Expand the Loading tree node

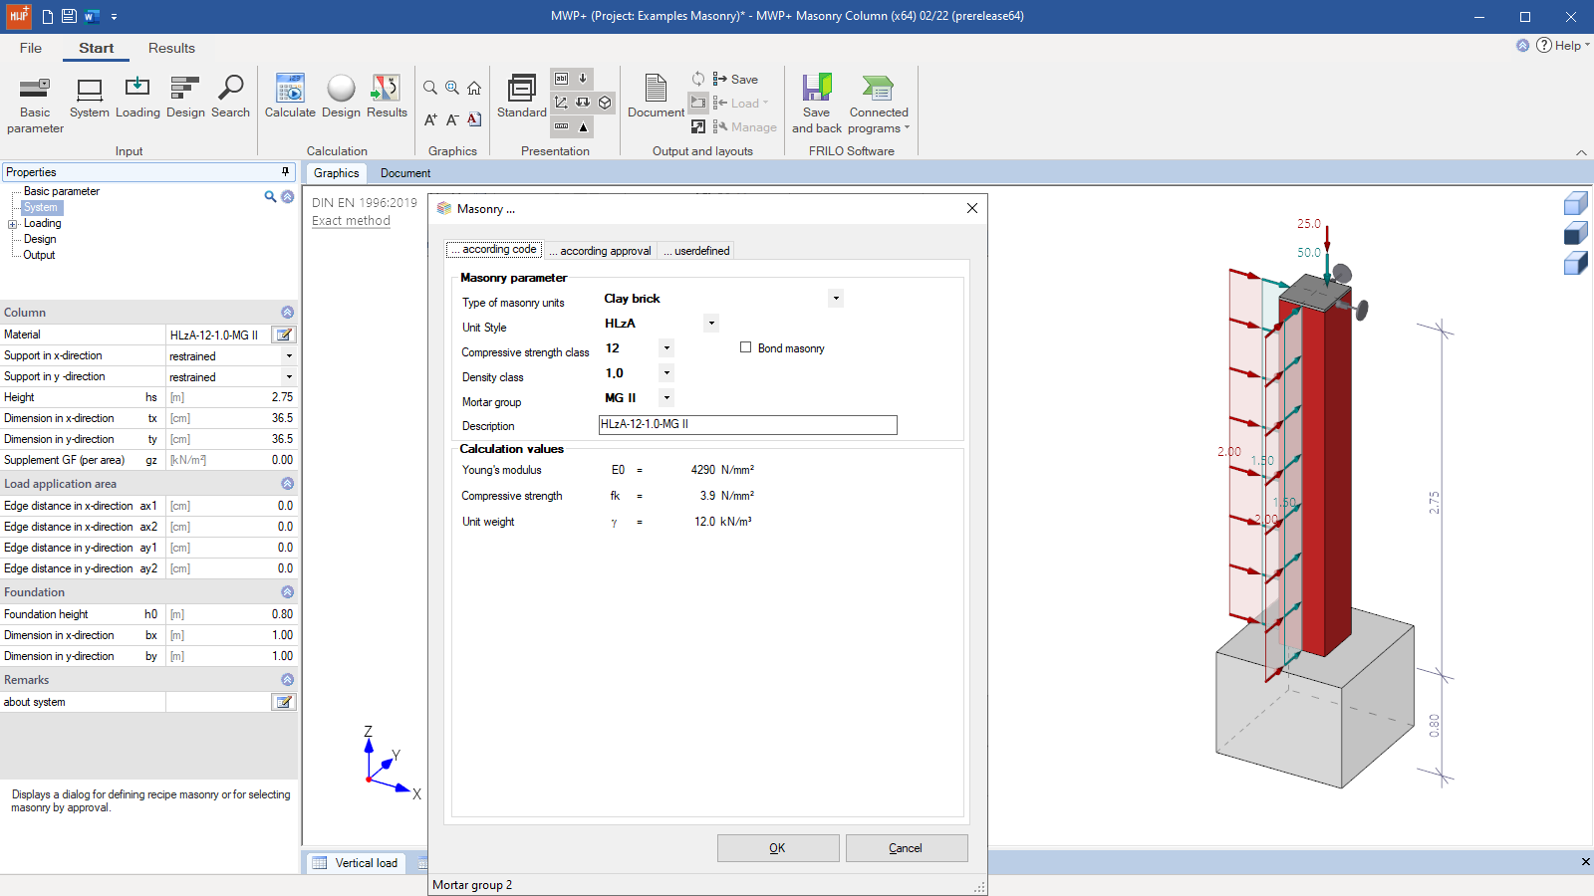point(12,224)
